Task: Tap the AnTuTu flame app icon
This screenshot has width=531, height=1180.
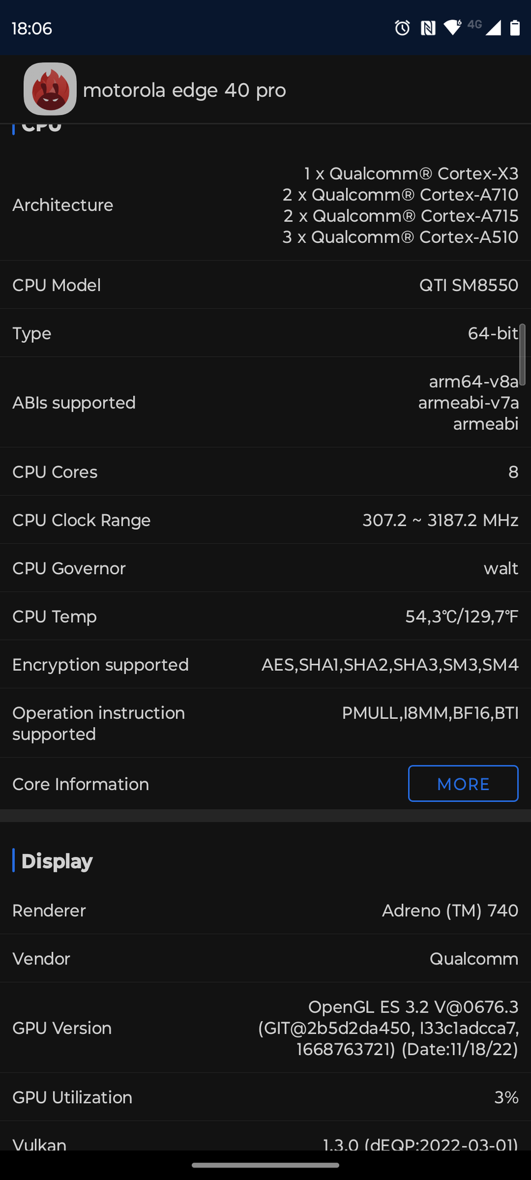Action: [x=50, y=89]
